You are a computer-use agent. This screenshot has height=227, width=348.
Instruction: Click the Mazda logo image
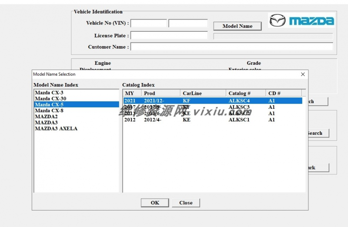301,20
